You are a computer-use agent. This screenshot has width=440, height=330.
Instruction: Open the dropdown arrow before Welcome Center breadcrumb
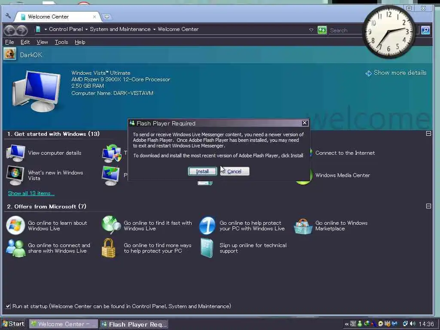[154, 30]
